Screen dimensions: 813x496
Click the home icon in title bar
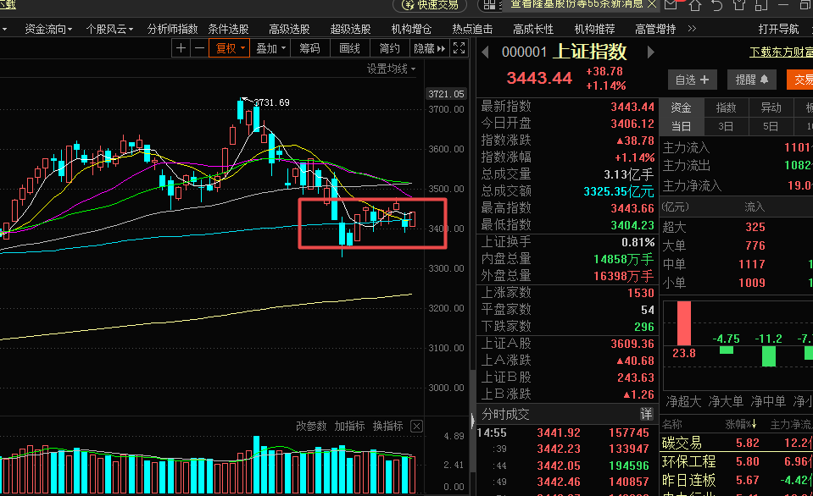tap(695, 5)
